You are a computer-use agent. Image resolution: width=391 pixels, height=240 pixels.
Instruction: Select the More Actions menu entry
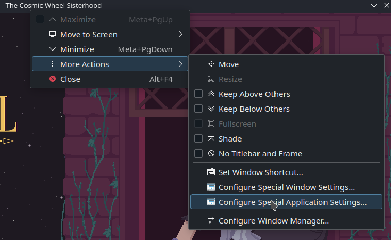click(x=110, y=64)
